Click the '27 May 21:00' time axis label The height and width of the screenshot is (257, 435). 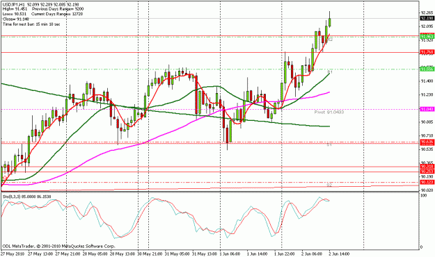point(68,254)
